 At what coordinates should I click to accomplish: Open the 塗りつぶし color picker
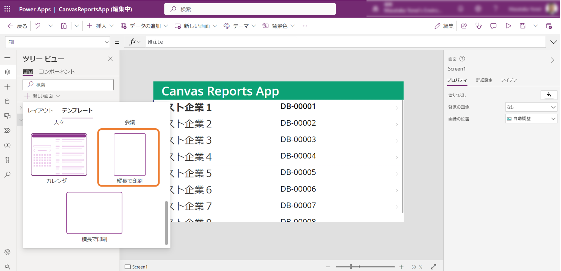(549, 95)
